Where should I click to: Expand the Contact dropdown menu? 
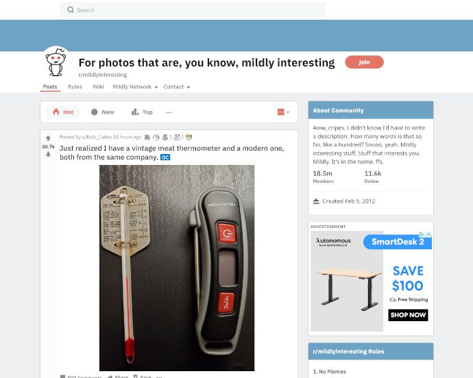(x=177, y=87)
